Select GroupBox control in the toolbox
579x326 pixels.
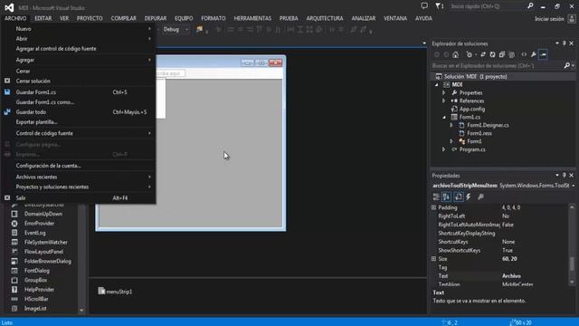[x=35, y=280]
